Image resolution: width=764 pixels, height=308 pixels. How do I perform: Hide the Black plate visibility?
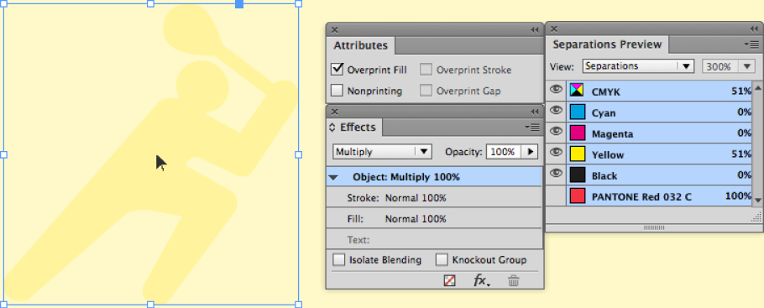coord(556,174)
